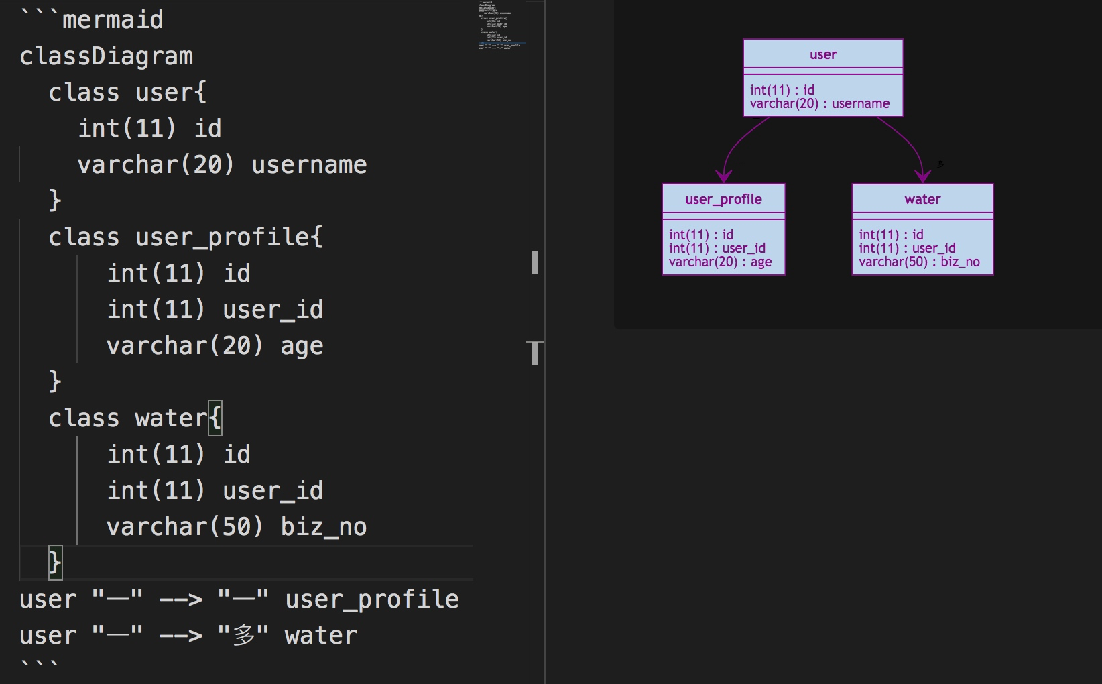Click the user to user_profile relation line in code
The height and width of the screenshot is (684, 1102).
[x=239, y=599]
